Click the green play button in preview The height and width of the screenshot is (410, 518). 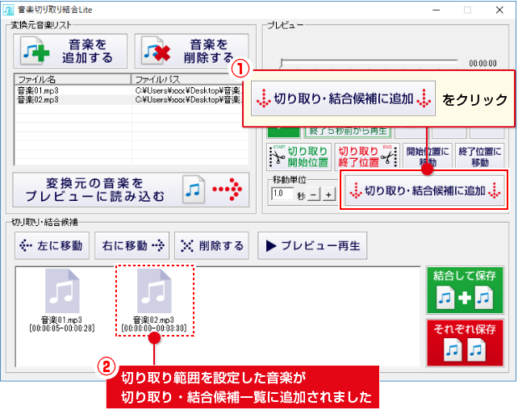click(x=283, y=132)
